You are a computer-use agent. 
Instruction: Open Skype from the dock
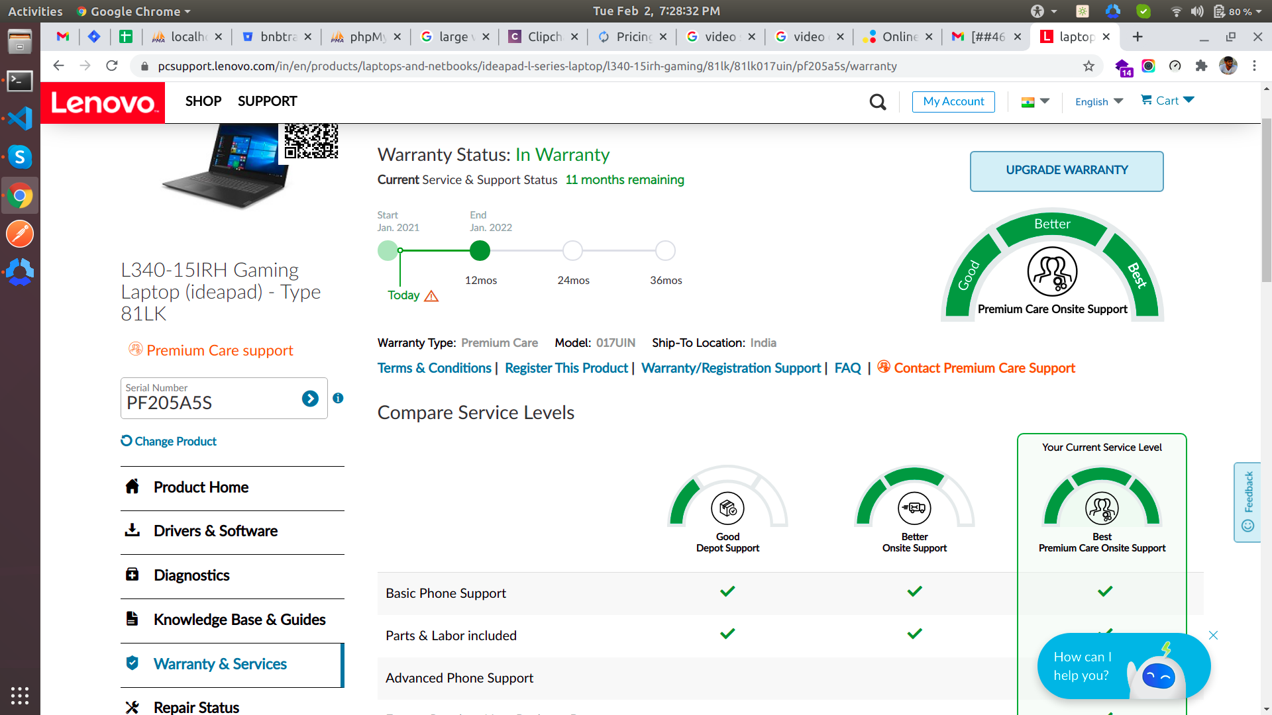(x=20, y=158)
